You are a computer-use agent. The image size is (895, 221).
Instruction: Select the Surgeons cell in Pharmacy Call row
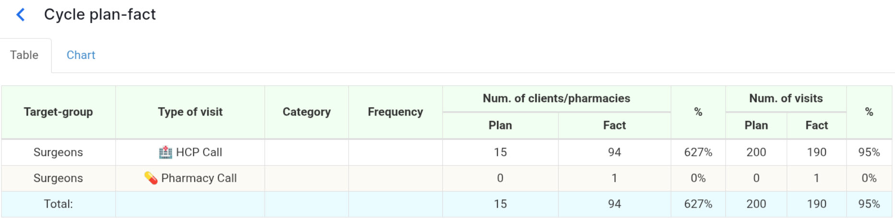click(x=58, y=178)
